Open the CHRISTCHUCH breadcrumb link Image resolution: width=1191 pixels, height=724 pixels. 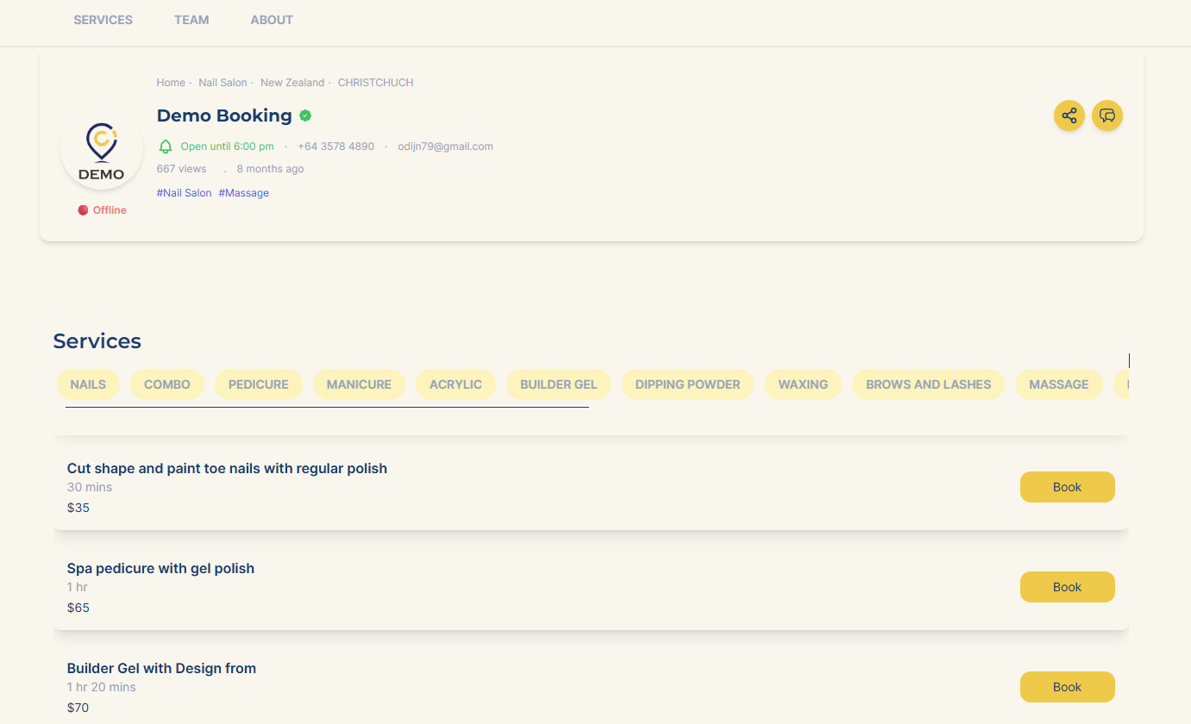coord(375,83)
